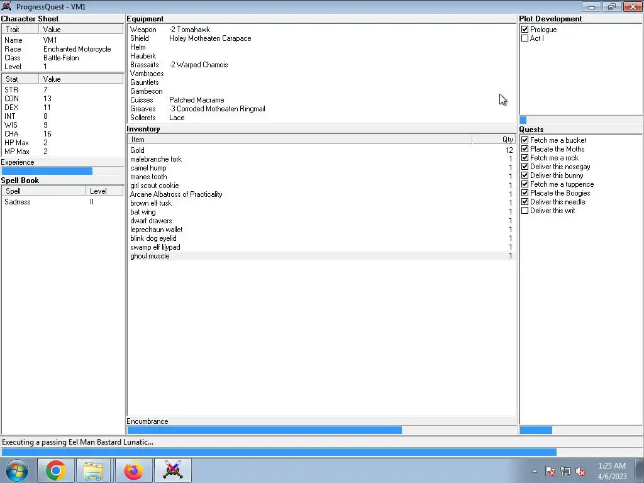
Task: Click the inventory Qty column header
Action: [494, 139]
